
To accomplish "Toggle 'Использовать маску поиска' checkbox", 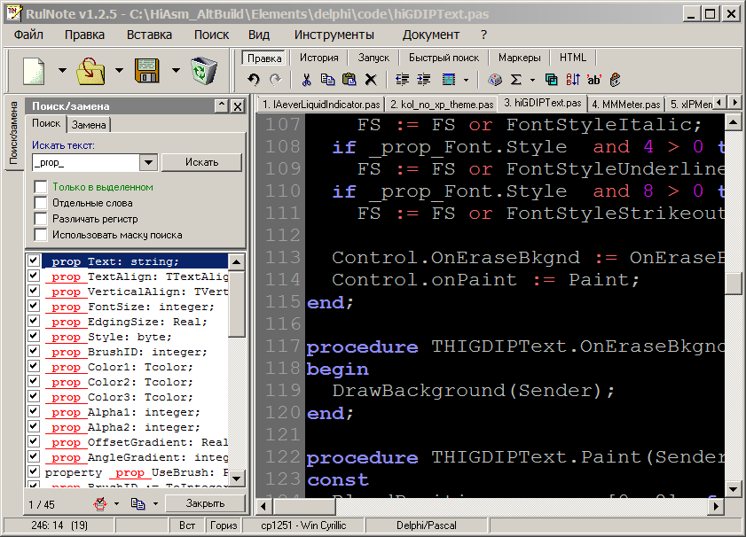I will [41, 235].
